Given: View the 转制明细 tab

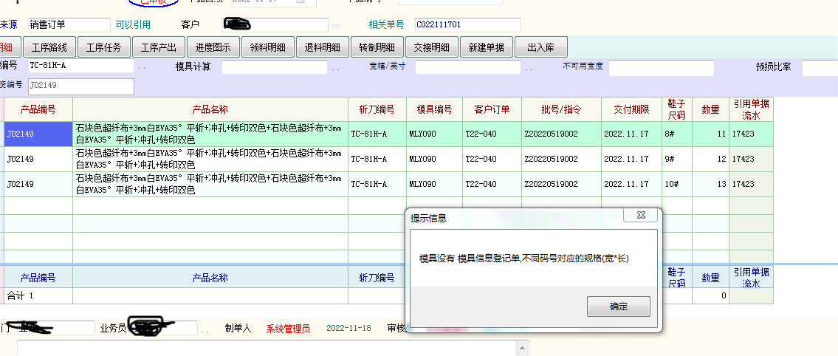Looking at the screenshot, I should pos(377,48).
